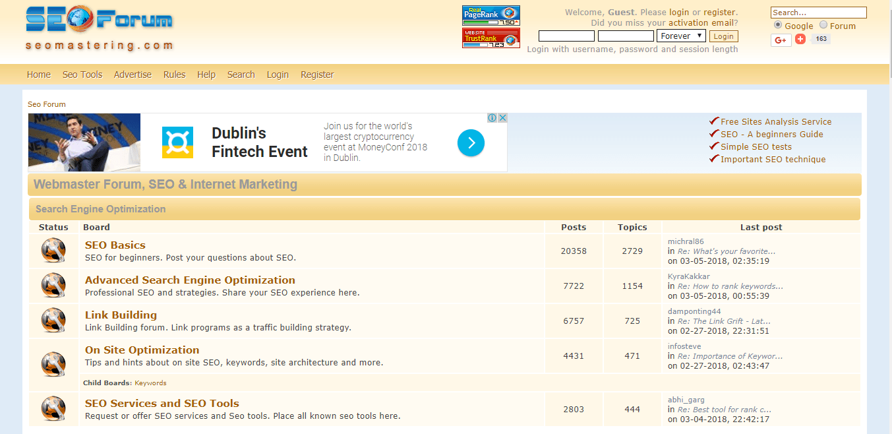The width and height of the screenshot is (892, 434).
Task: Open the Forever session length dropdown
Action: (x=681, y=36)
